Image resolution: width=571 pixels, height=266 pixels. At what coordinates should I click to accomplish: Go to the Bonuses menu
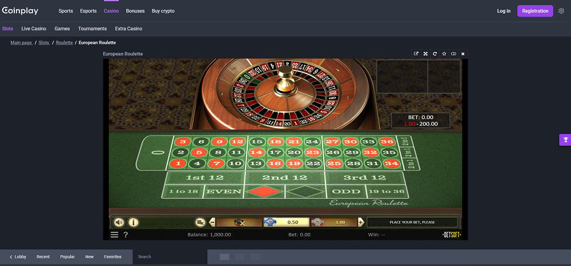135,11
